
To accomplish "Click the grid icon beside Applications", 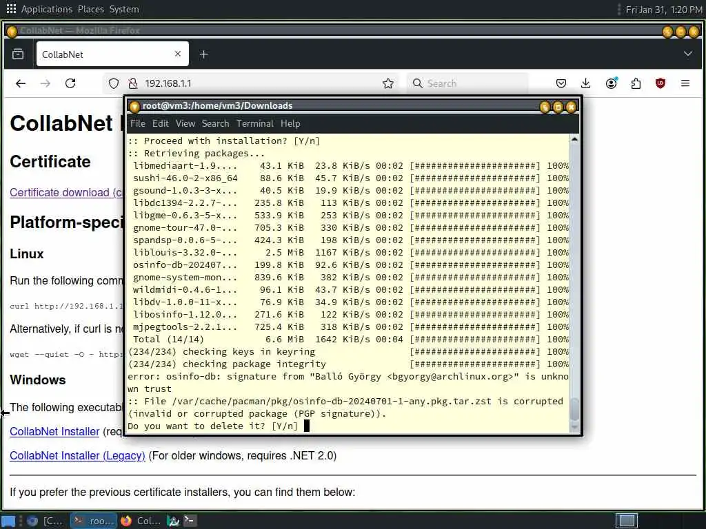I will point(11,8).
